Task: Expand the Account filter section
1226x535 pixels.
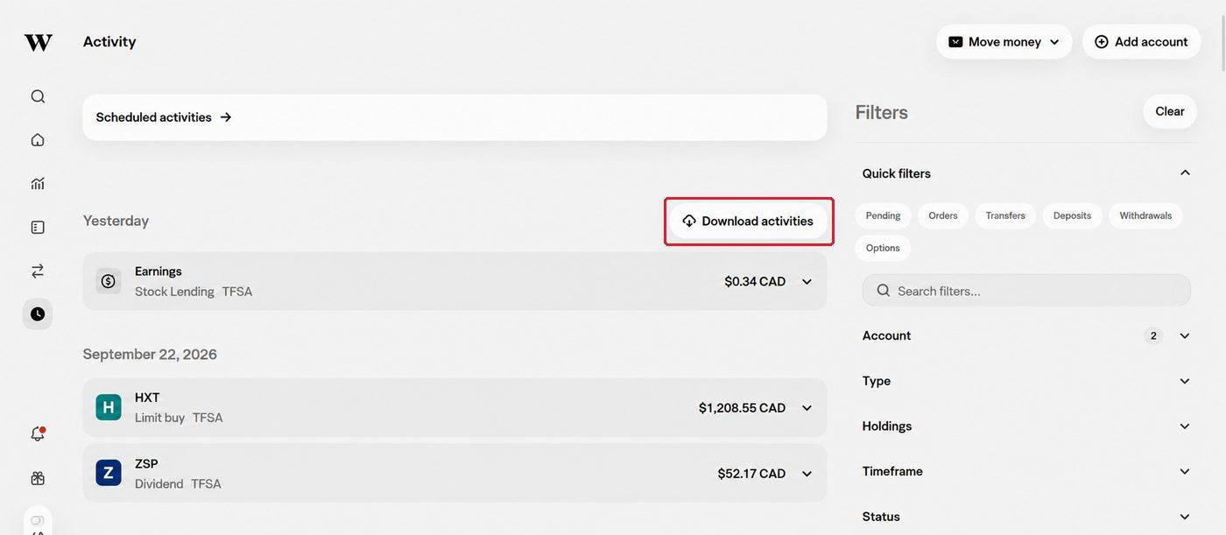Action: pyautogui.click(x=1185, y=336)
